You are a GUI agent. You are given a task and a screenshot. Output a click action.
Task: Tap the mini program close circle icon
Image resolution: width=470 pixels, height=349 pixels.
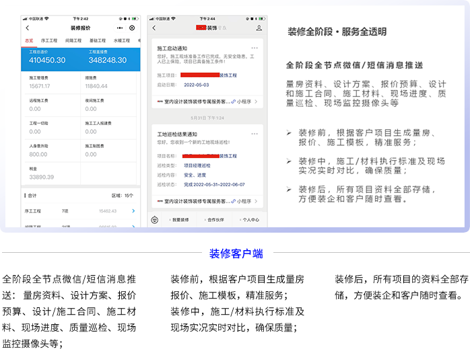pyautogui.click(x=132, y=28)
